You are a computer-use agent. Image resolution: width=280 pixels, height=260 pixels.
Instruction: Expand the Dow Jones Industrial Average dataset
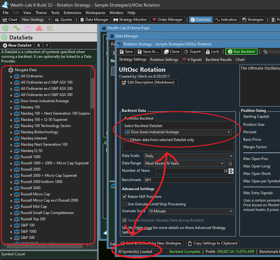[x=11, y=101]
